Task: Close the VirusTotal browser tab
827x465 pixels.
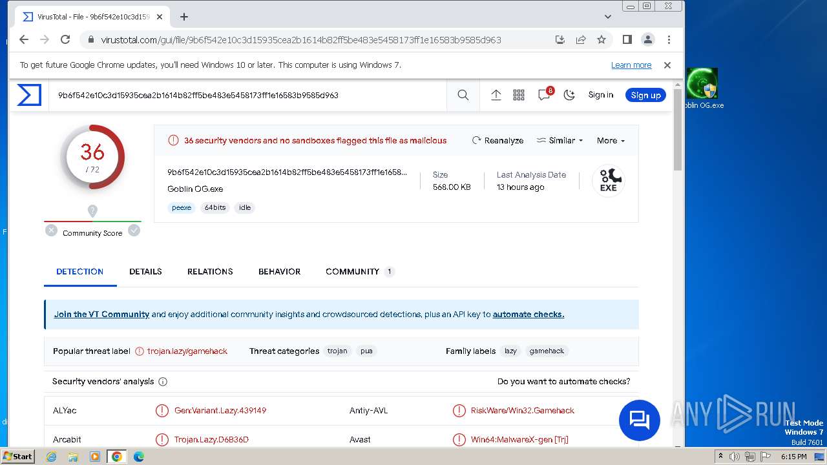Action: coord(160,17)
